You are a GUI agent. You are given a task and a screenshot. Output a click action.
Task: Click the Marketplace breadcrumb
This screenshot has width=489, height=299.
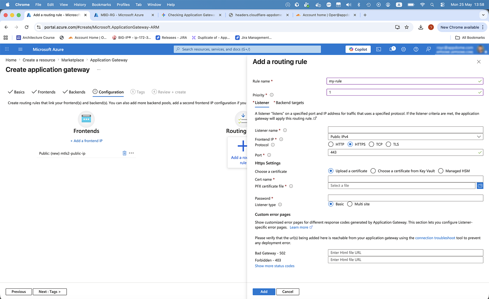click(72, 60)
